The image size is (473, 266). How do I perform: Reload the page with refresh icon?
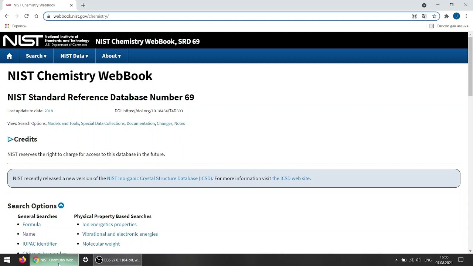click(26, 16)
